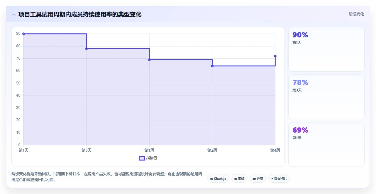Select the 第1周 data point at 69
376x194 pixels.
click(x=149, y=60)
